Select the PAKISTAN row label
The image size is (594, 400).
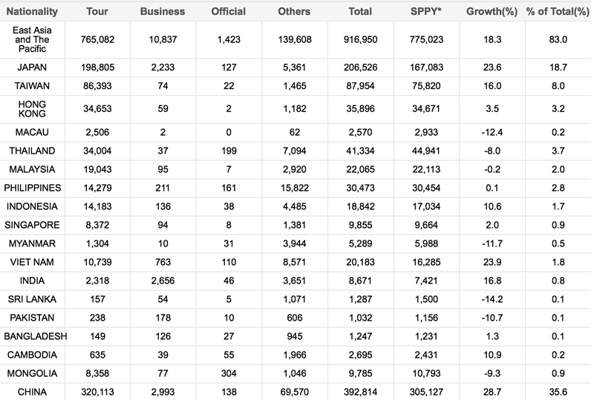click(32, 318)
